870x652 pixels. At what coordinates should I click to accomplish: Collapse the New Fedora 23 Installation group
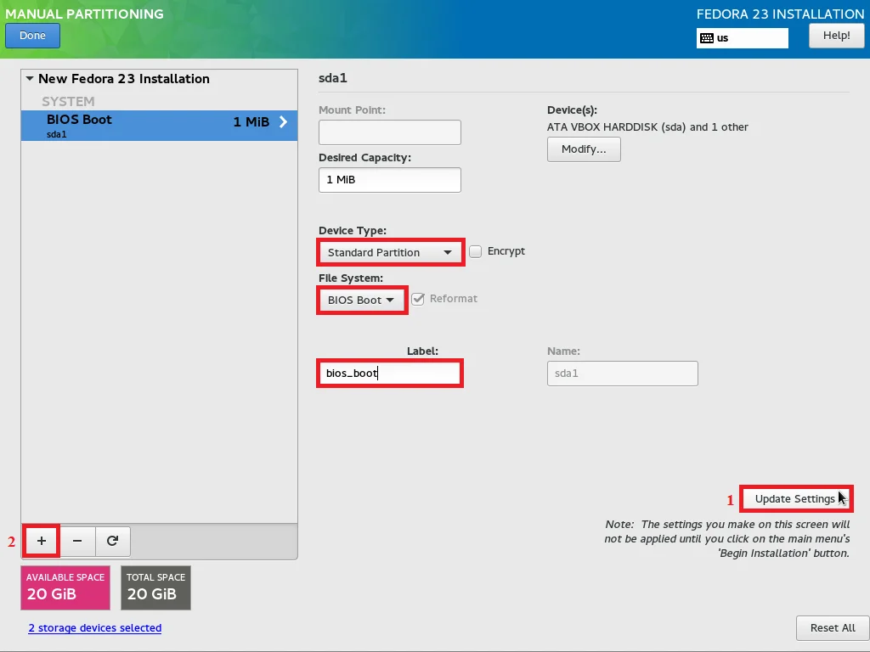(30, 79)
